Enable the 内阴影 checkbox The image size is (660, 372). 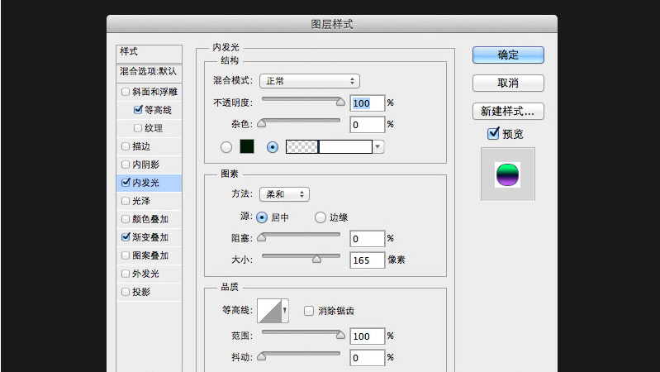(x=126, y=165)
